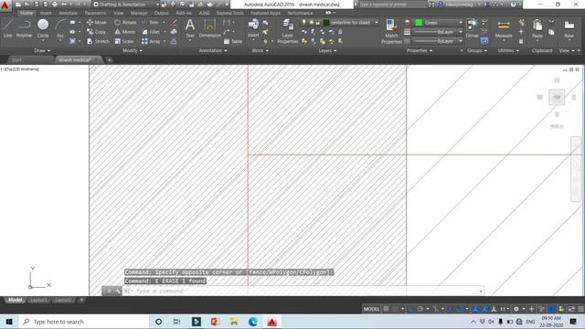The width and height of the screenshot is (585, 329).
Task: Open the Workspace Switching gear in status bar
Action: 516,309
